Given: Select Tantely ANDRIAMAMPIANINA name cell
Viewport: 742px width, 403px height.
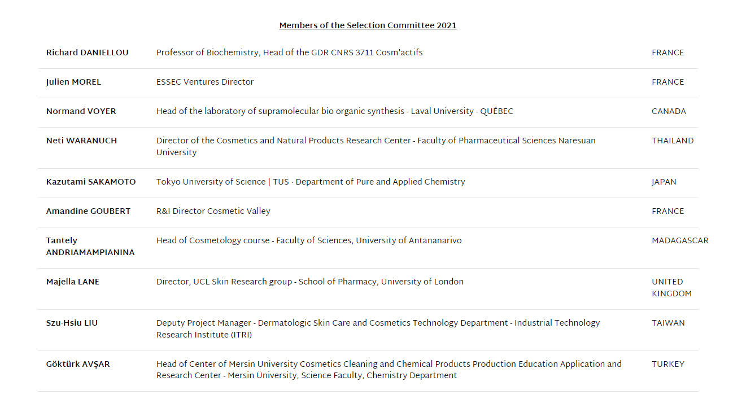Looking at the screenshot, I should point(90,247).
